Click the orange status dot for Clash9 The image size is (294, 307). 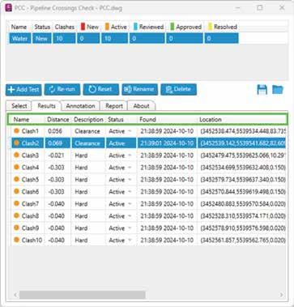point(16,228)
